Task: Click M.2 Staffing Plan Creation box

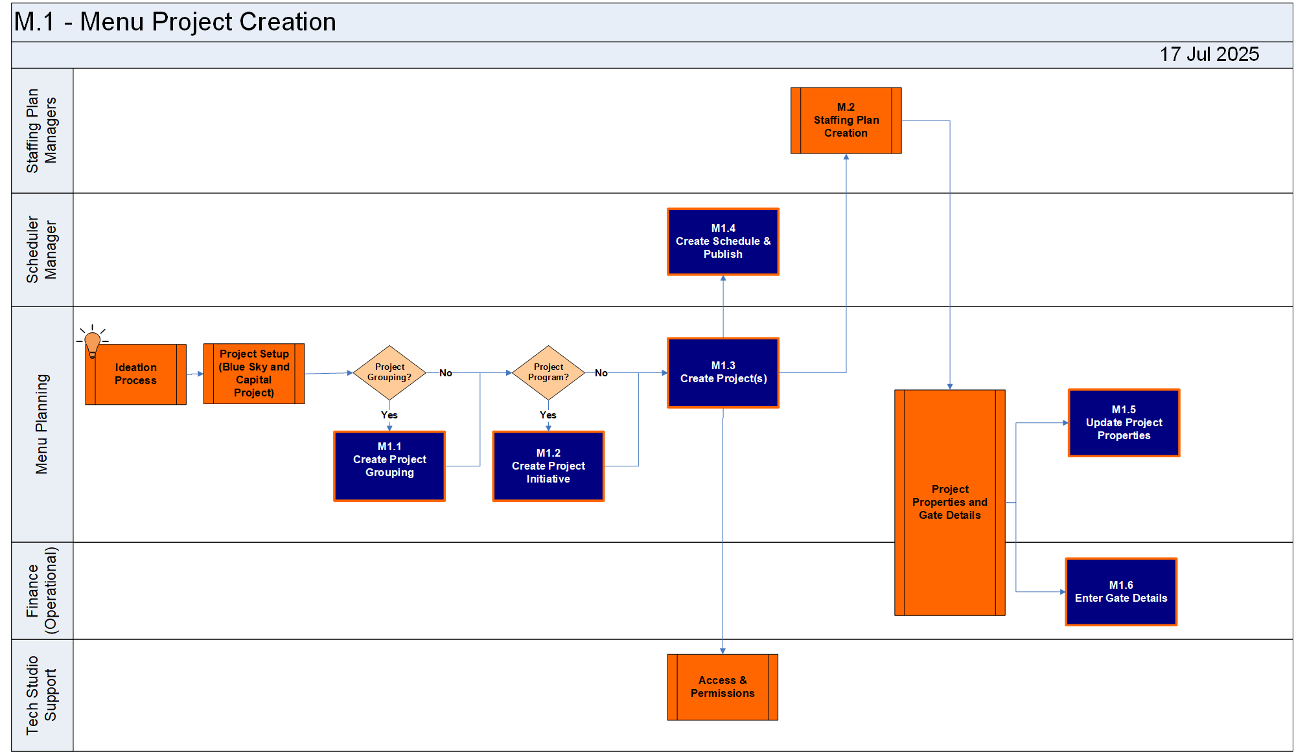Action: [x=846, y=120]
